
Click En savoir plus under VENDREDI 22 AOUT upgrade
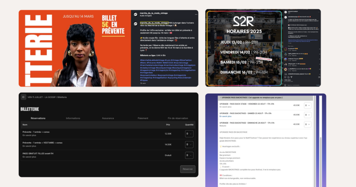tap(225, 107)
